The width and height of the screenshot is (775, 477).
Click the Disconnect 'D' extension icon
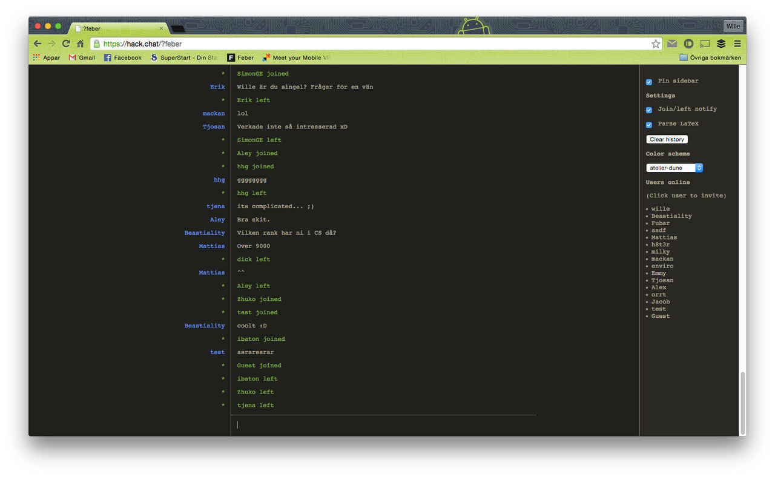point(688,43)
